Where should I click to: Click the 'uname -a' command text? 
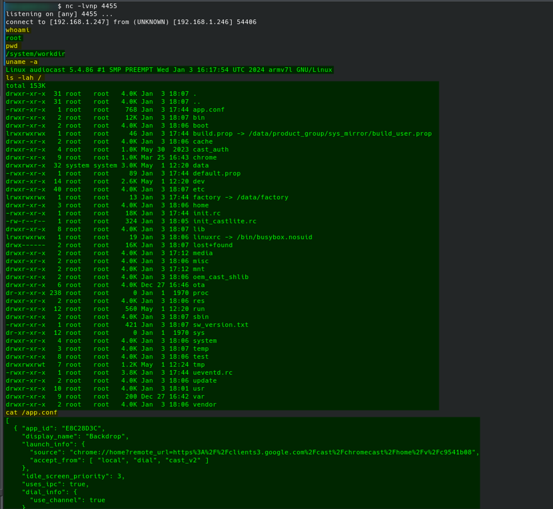(x=22, y=62)
